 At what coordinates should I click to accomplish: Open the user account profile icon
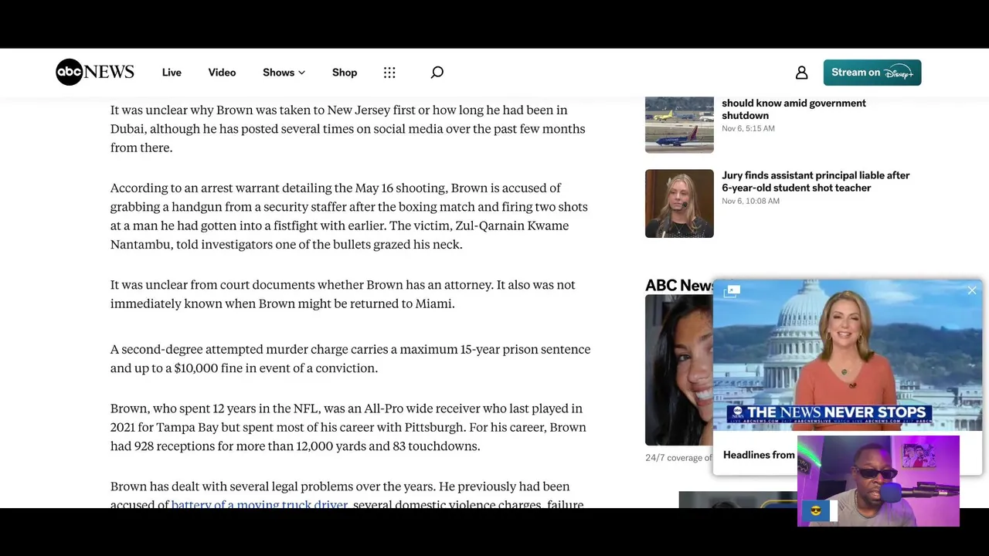801,73
